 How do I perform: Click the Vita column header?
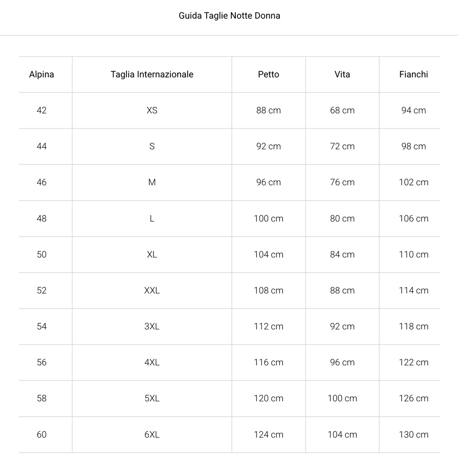point(342,74)
